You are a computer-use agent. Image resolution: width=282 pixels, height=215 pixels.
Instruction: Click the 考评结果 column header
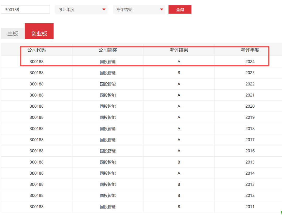tap(179, 50)
